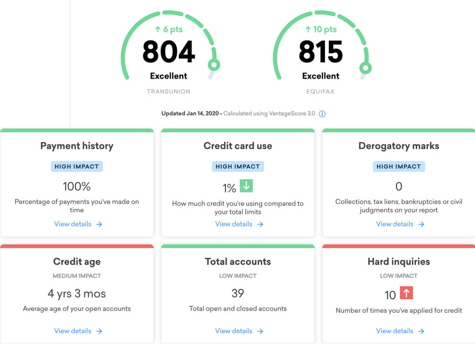The height and width of the screenshot is (344, 475).
Task: Click MEDIUM IMPACT label under Credit age
Action: [x=77, y=276]
